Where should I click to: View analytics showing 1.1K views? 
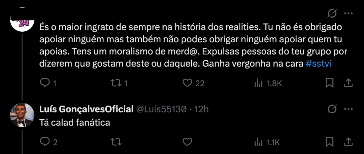point(258,142)
